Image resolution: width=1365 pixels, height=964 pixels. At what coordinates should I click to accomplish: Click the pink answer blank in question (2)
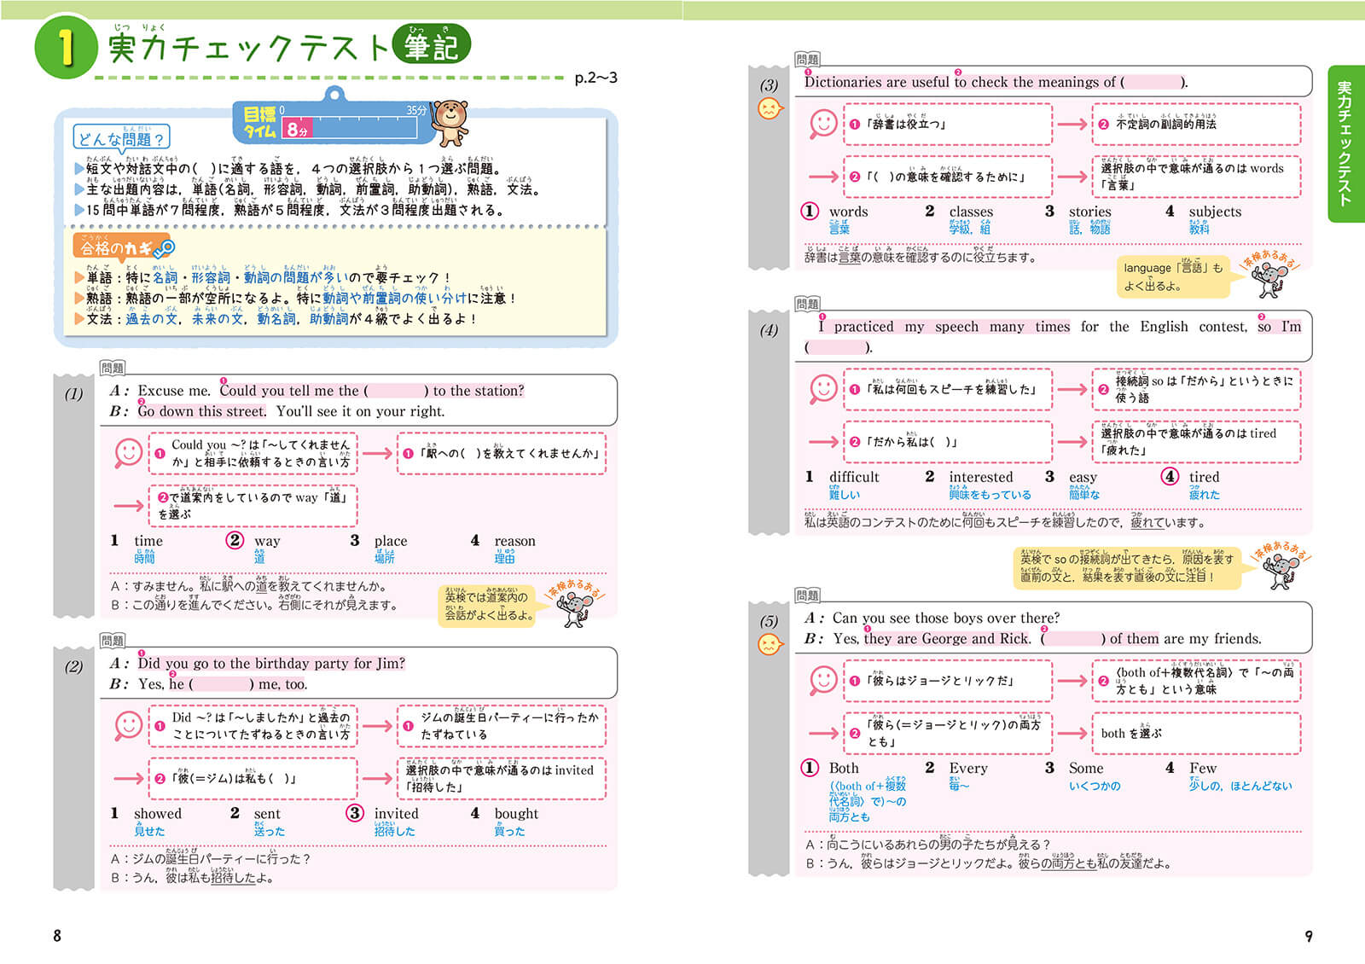(221, 684)
